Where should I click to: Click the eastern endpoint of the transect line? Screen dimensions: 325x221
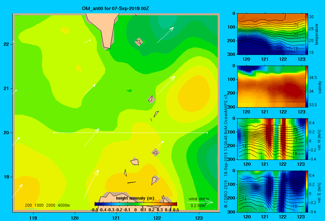point(207,133)
